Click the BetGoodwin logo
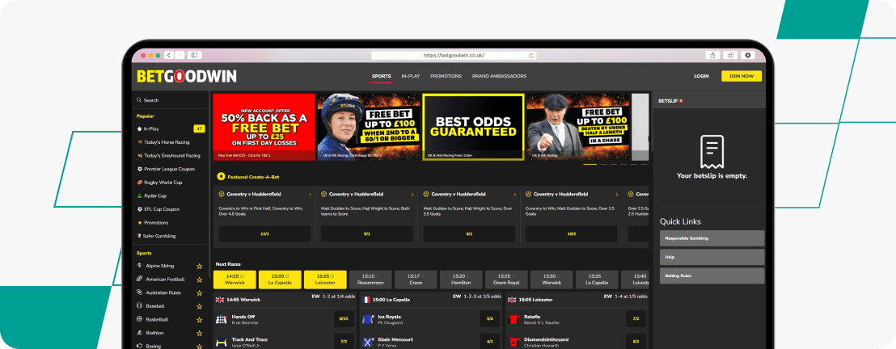Screen dimensions: 896x349 (x=186, y=77)
